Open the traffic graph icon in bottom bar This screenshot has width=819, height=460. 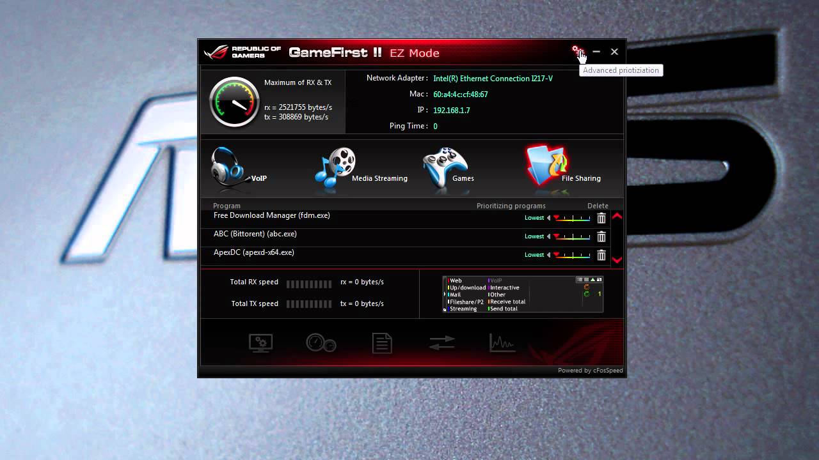pos(502,343)
